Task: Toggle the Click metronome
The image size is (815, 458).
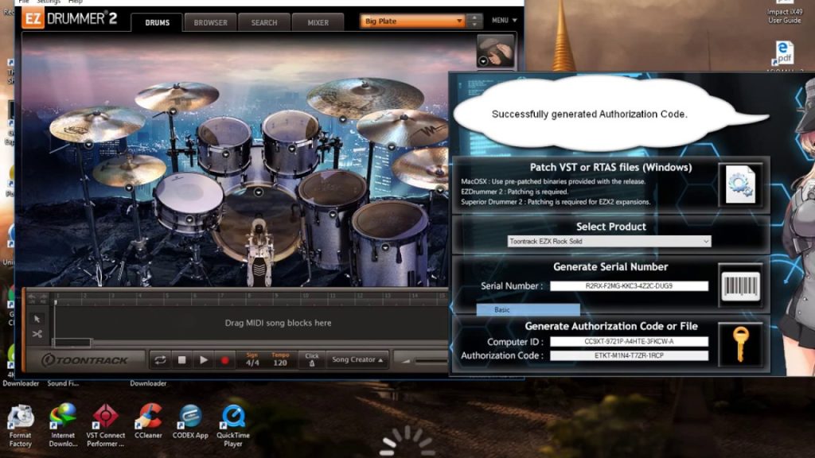Action: 312,360
